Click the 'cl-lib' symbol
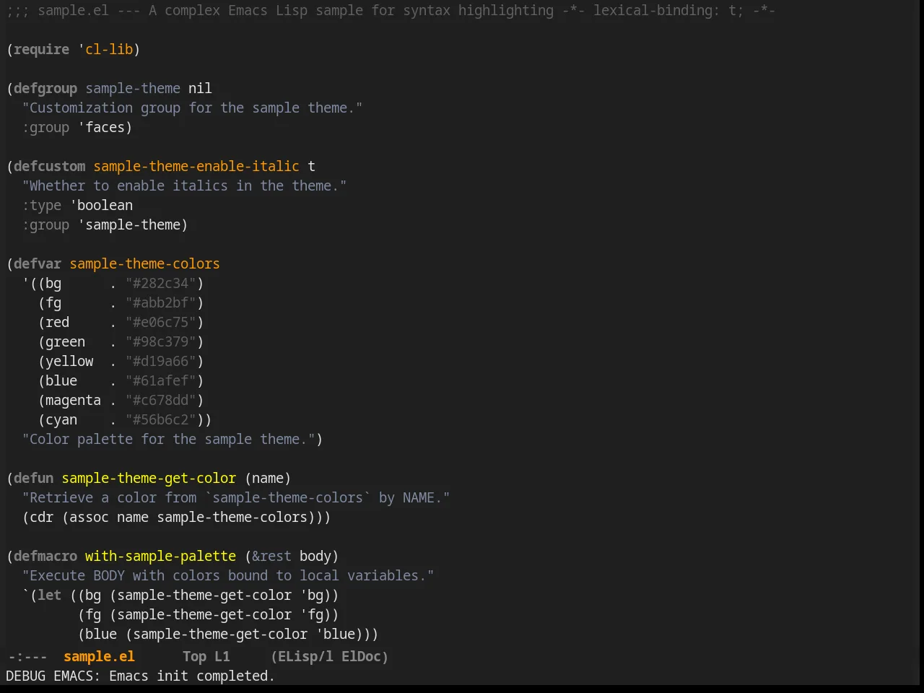Image resolution: width=924 pixels, height=693 pixels. tap(109, 49)
